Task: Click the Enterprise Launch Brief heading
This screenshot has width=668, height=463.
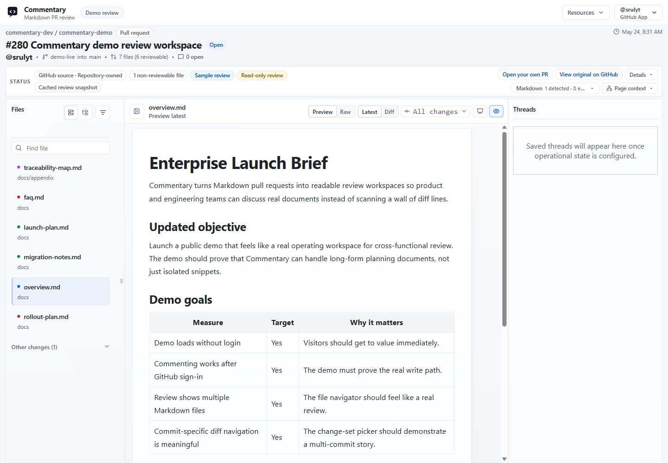Action: [x=238, y=163]
